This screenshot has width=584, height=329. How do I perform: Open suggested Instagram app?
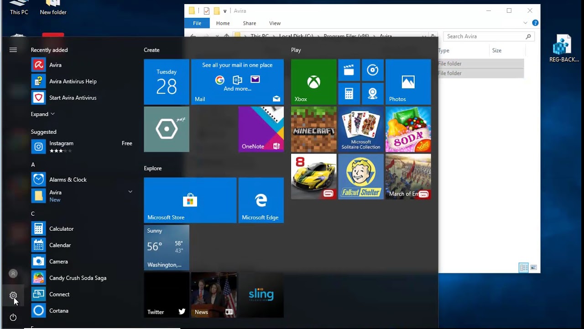(x=82, y=147)
